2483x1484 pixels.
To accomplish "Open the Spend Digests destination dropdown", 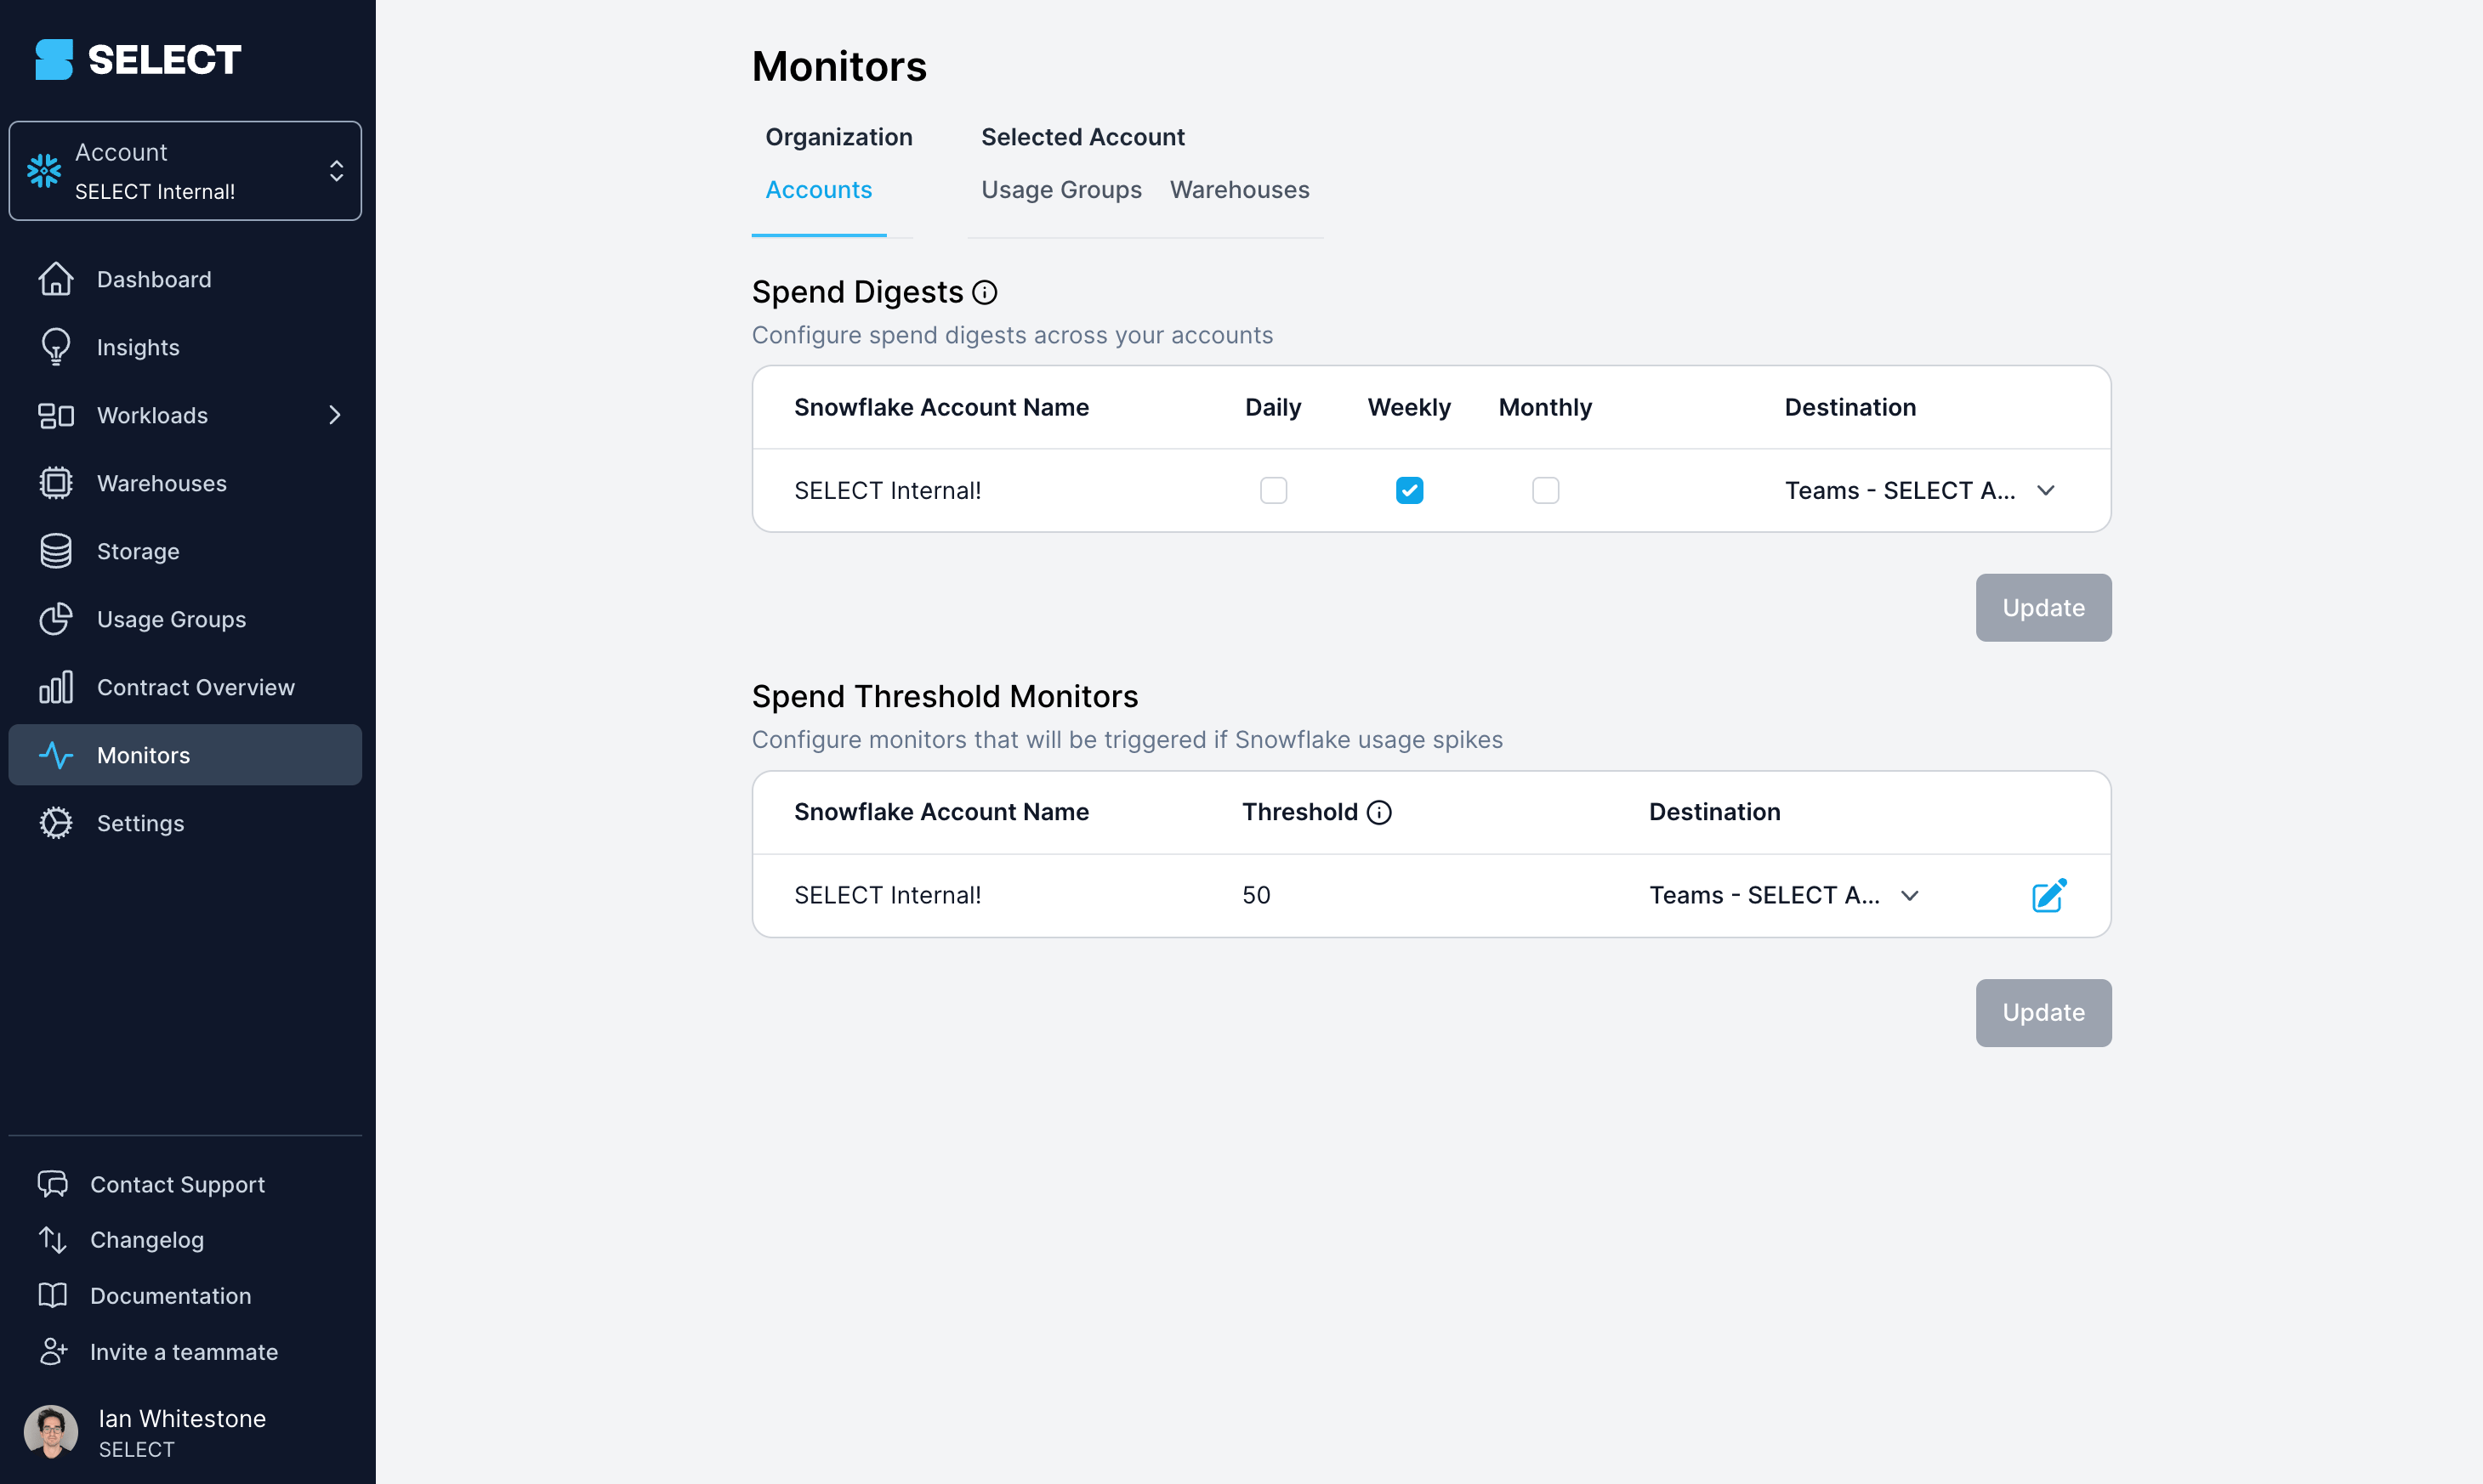I will (x=1920, y=490).
